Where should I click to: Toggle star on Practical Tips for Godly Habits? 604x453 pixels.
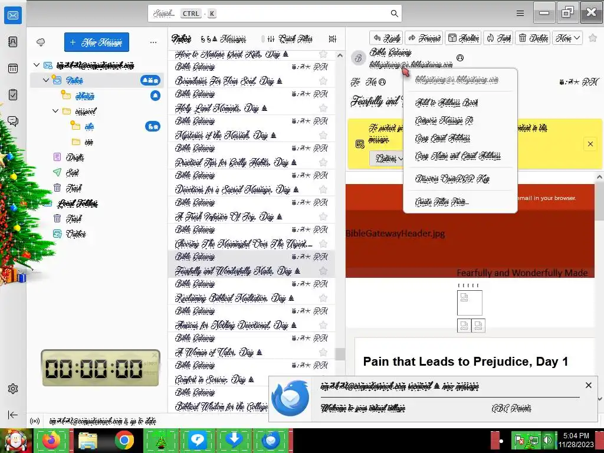point(323,162)
